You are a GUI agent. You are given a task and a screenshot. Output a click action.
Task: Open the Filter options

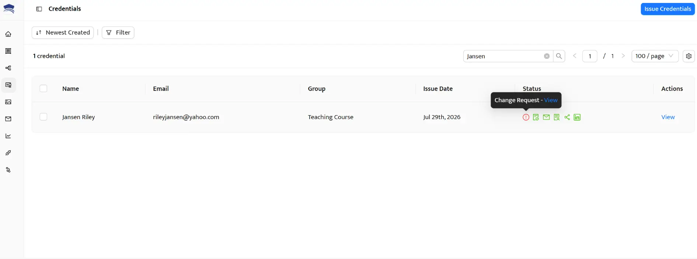118,32
